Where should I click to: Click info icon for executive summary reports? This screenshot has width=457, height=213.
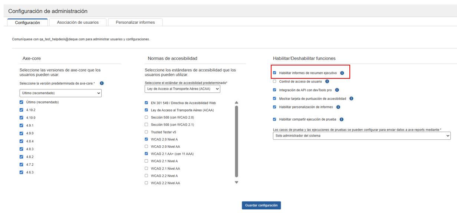coord(342,73)
